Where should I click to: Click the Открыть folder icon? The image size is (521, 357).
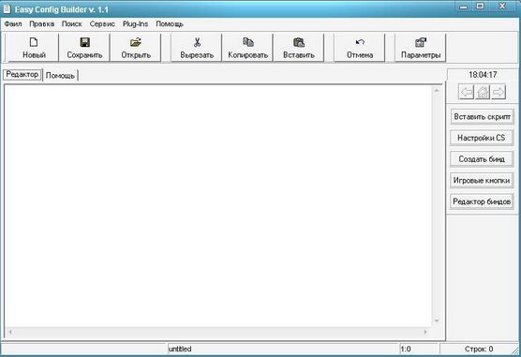pyautogui.click(x=136, y=42)
